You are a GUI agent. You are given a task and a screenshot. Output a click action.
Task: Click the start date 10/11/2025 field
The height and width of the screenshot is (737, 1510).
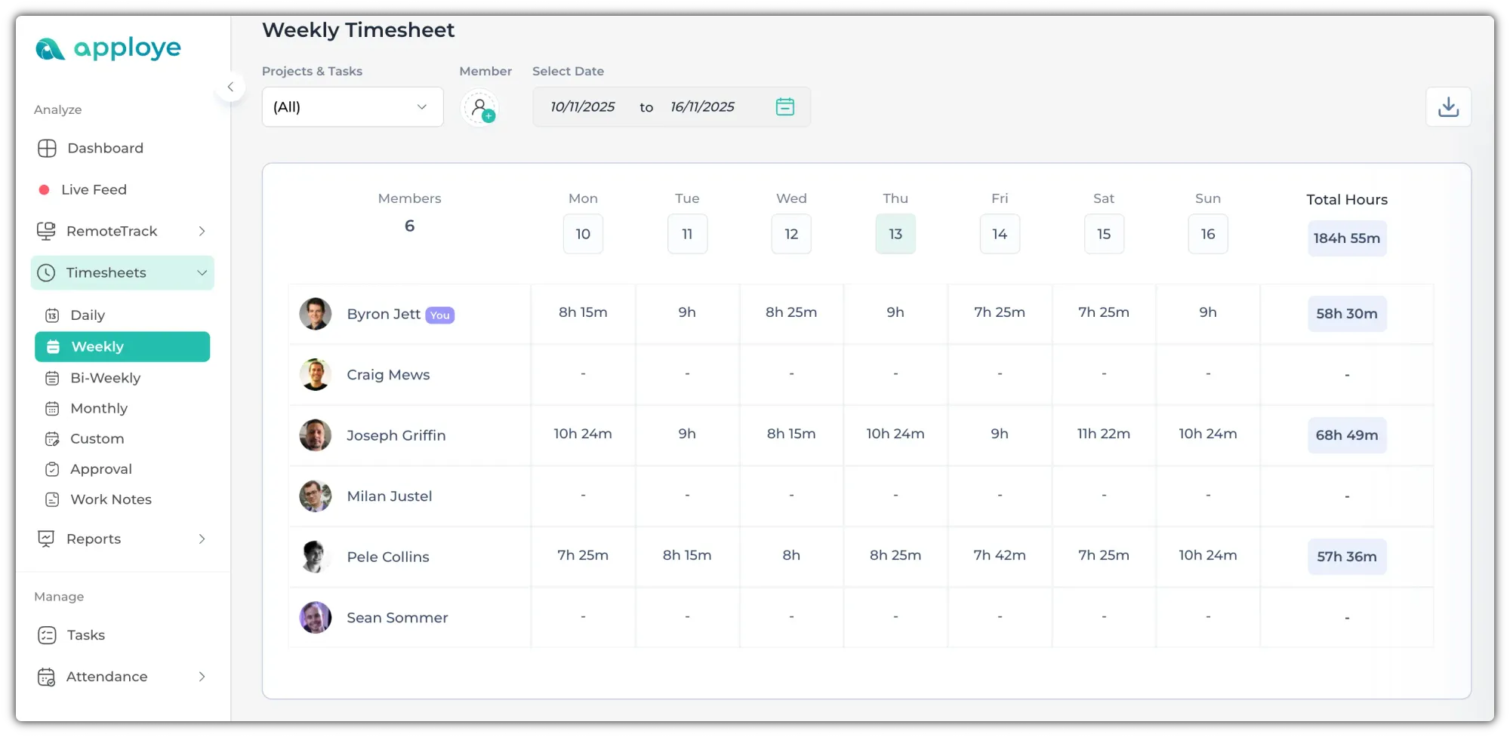[582, 107]
